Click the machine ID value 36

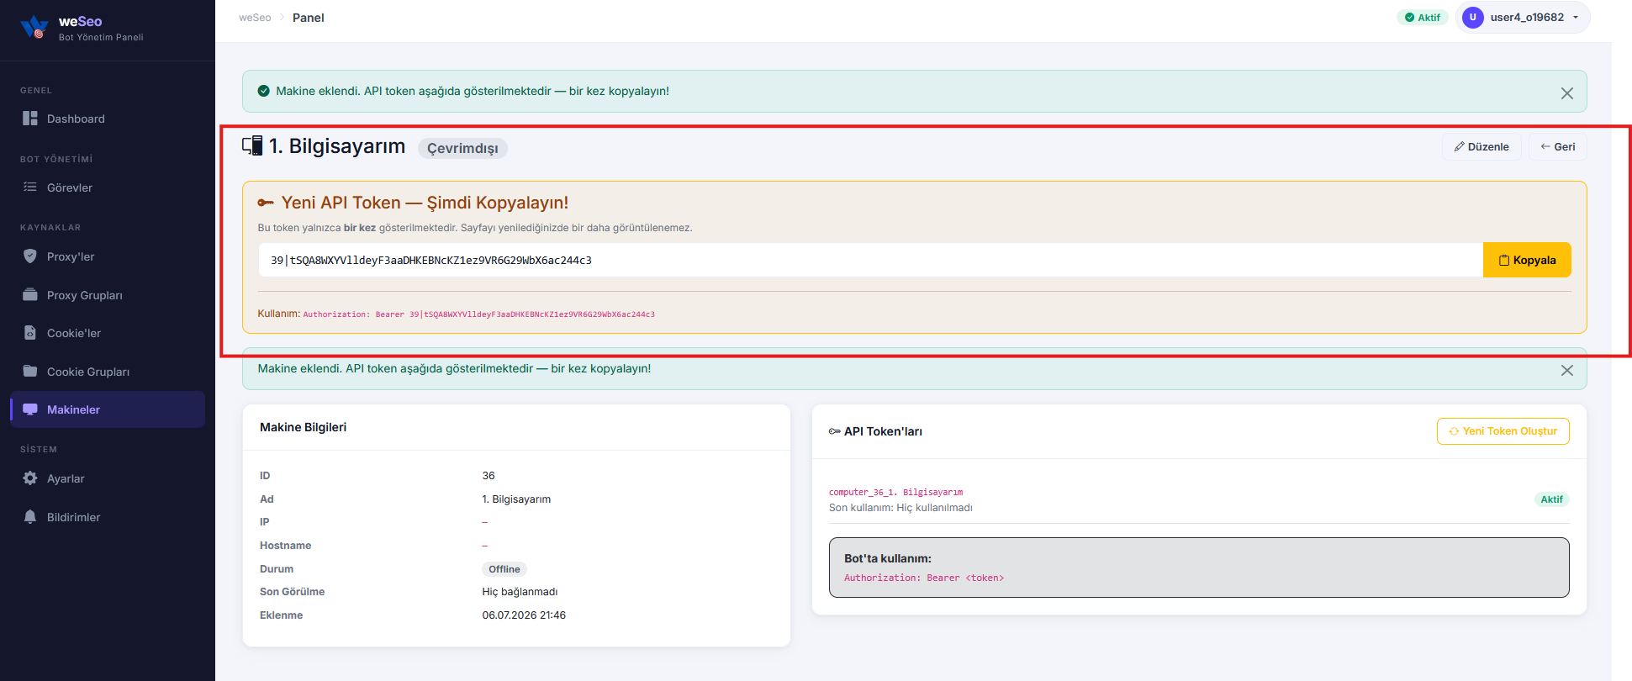(x=489, y=476)
